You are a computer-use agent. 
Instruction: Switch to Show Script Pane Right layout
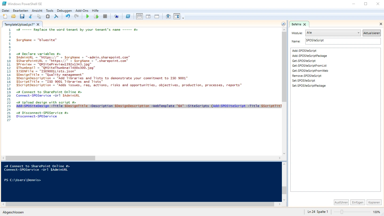[148, 17]
